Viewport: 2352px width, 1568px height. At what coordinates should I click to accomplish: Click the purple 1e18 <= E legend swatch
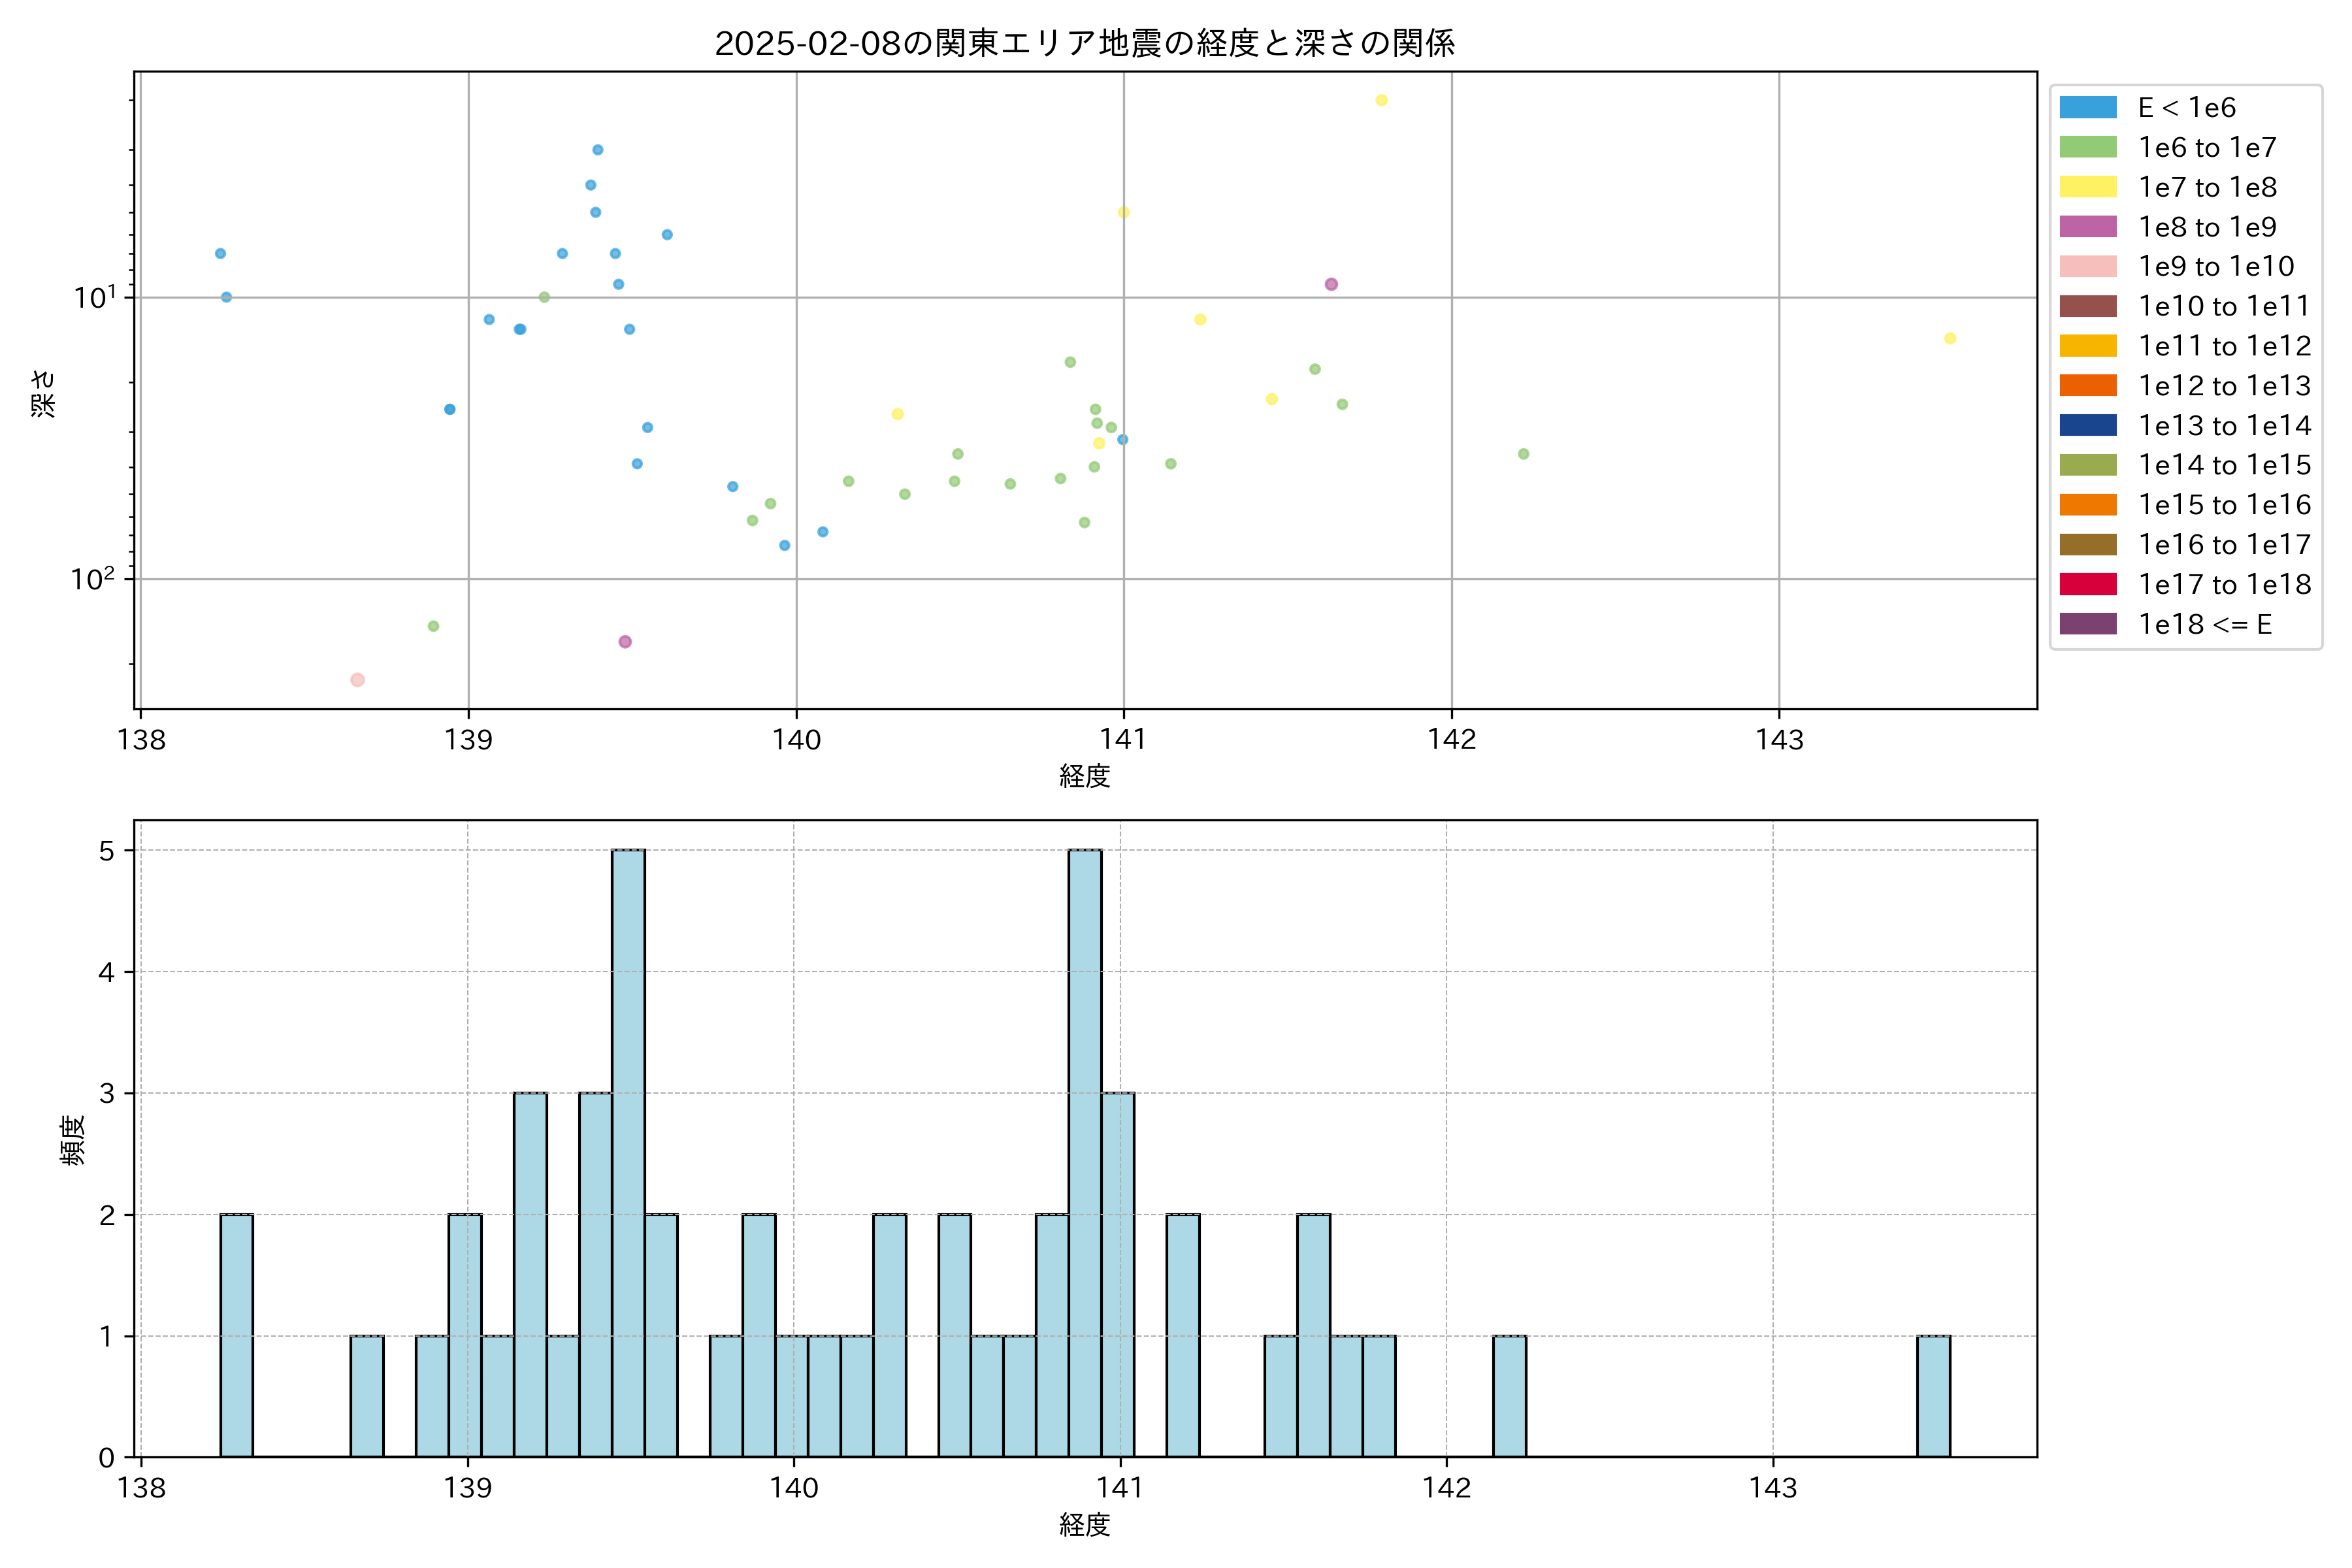point(2088,624)
